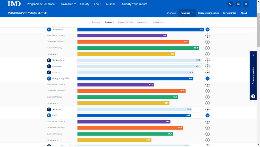260x147 pixels.
Task: Open the About link in the top navigation
Action: 98,4
